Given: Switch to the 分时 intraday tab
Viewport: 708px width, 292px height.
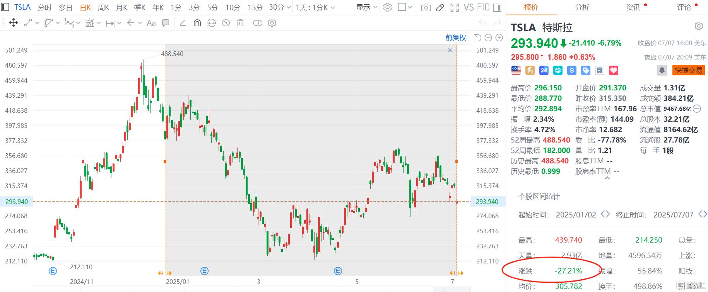Looking at the screenshot, I should point(45,7).
